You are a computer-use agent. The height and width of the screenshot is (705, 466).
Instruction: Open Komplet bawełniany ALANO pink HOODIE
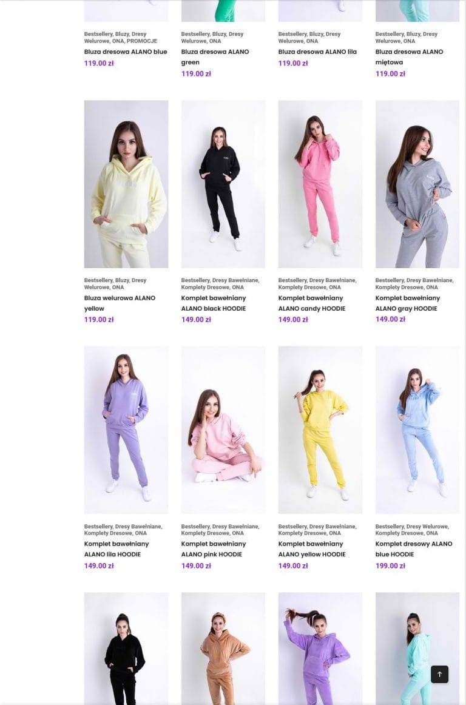tap(214, 549)
